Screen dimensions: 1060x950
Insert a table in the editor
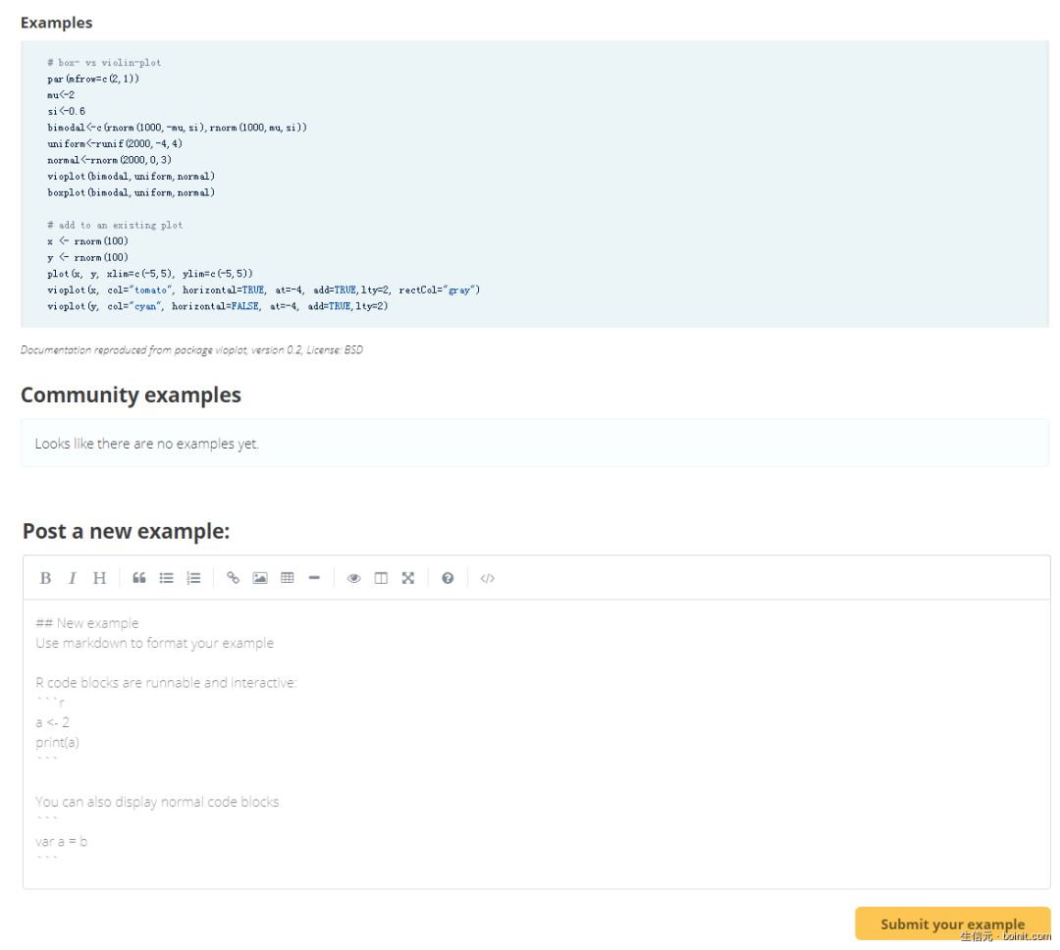pos(288,578)
